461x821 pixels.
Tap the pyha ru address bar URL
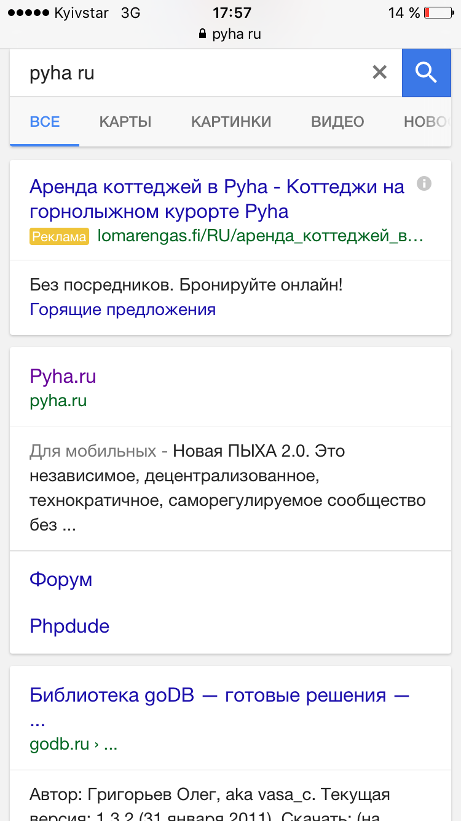coord(237,34)
